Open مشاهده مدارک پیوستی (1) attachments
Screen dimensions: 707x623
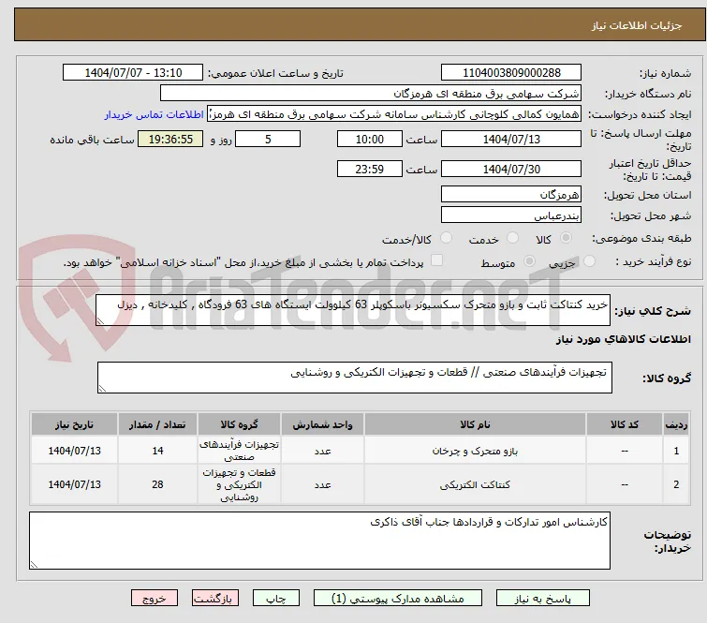pos(398,599)
